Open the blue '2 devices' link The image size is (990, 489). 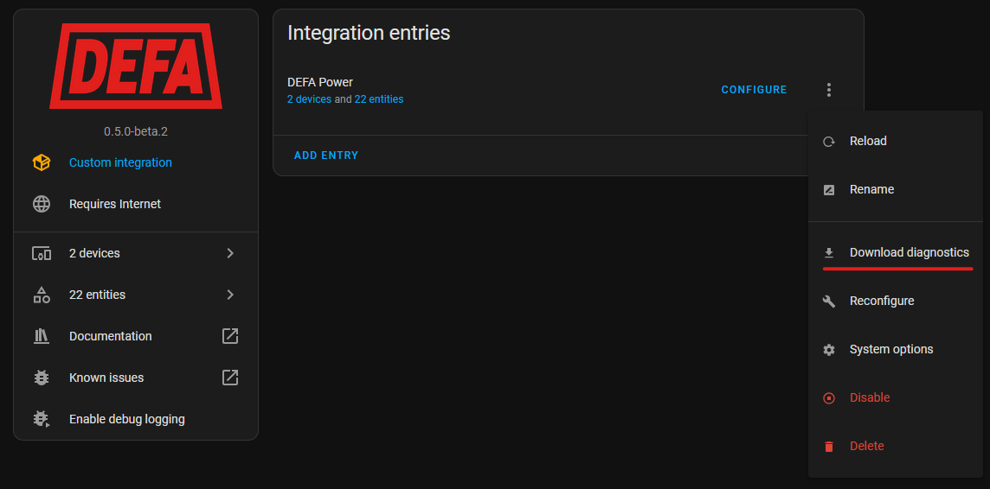tap(309, 99)
